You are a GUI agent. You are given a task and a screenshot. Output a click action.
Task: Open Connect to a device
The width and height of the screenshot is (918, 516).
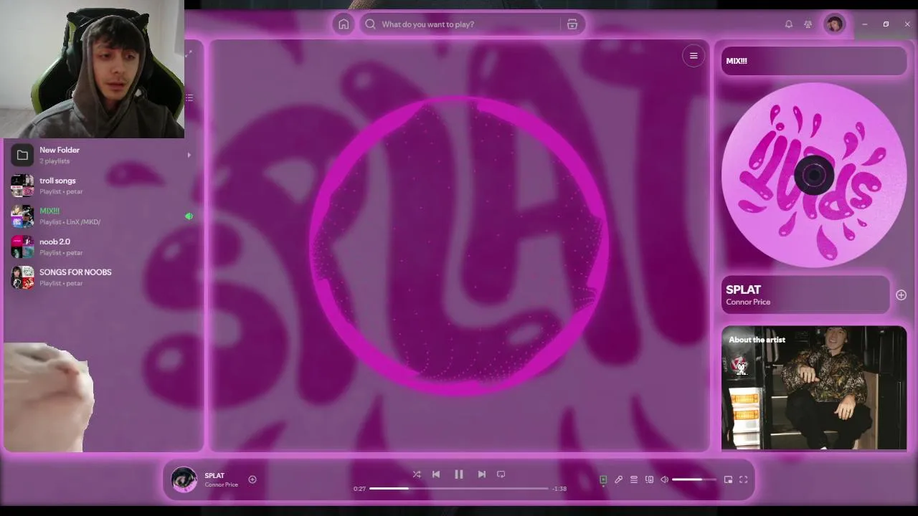click(649, 479)
